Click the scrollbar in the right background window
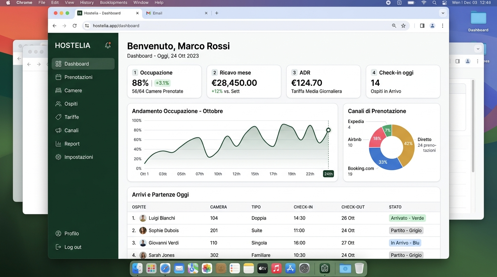The width and height of the screenshot is (497, 277). [x=473, y=126]
